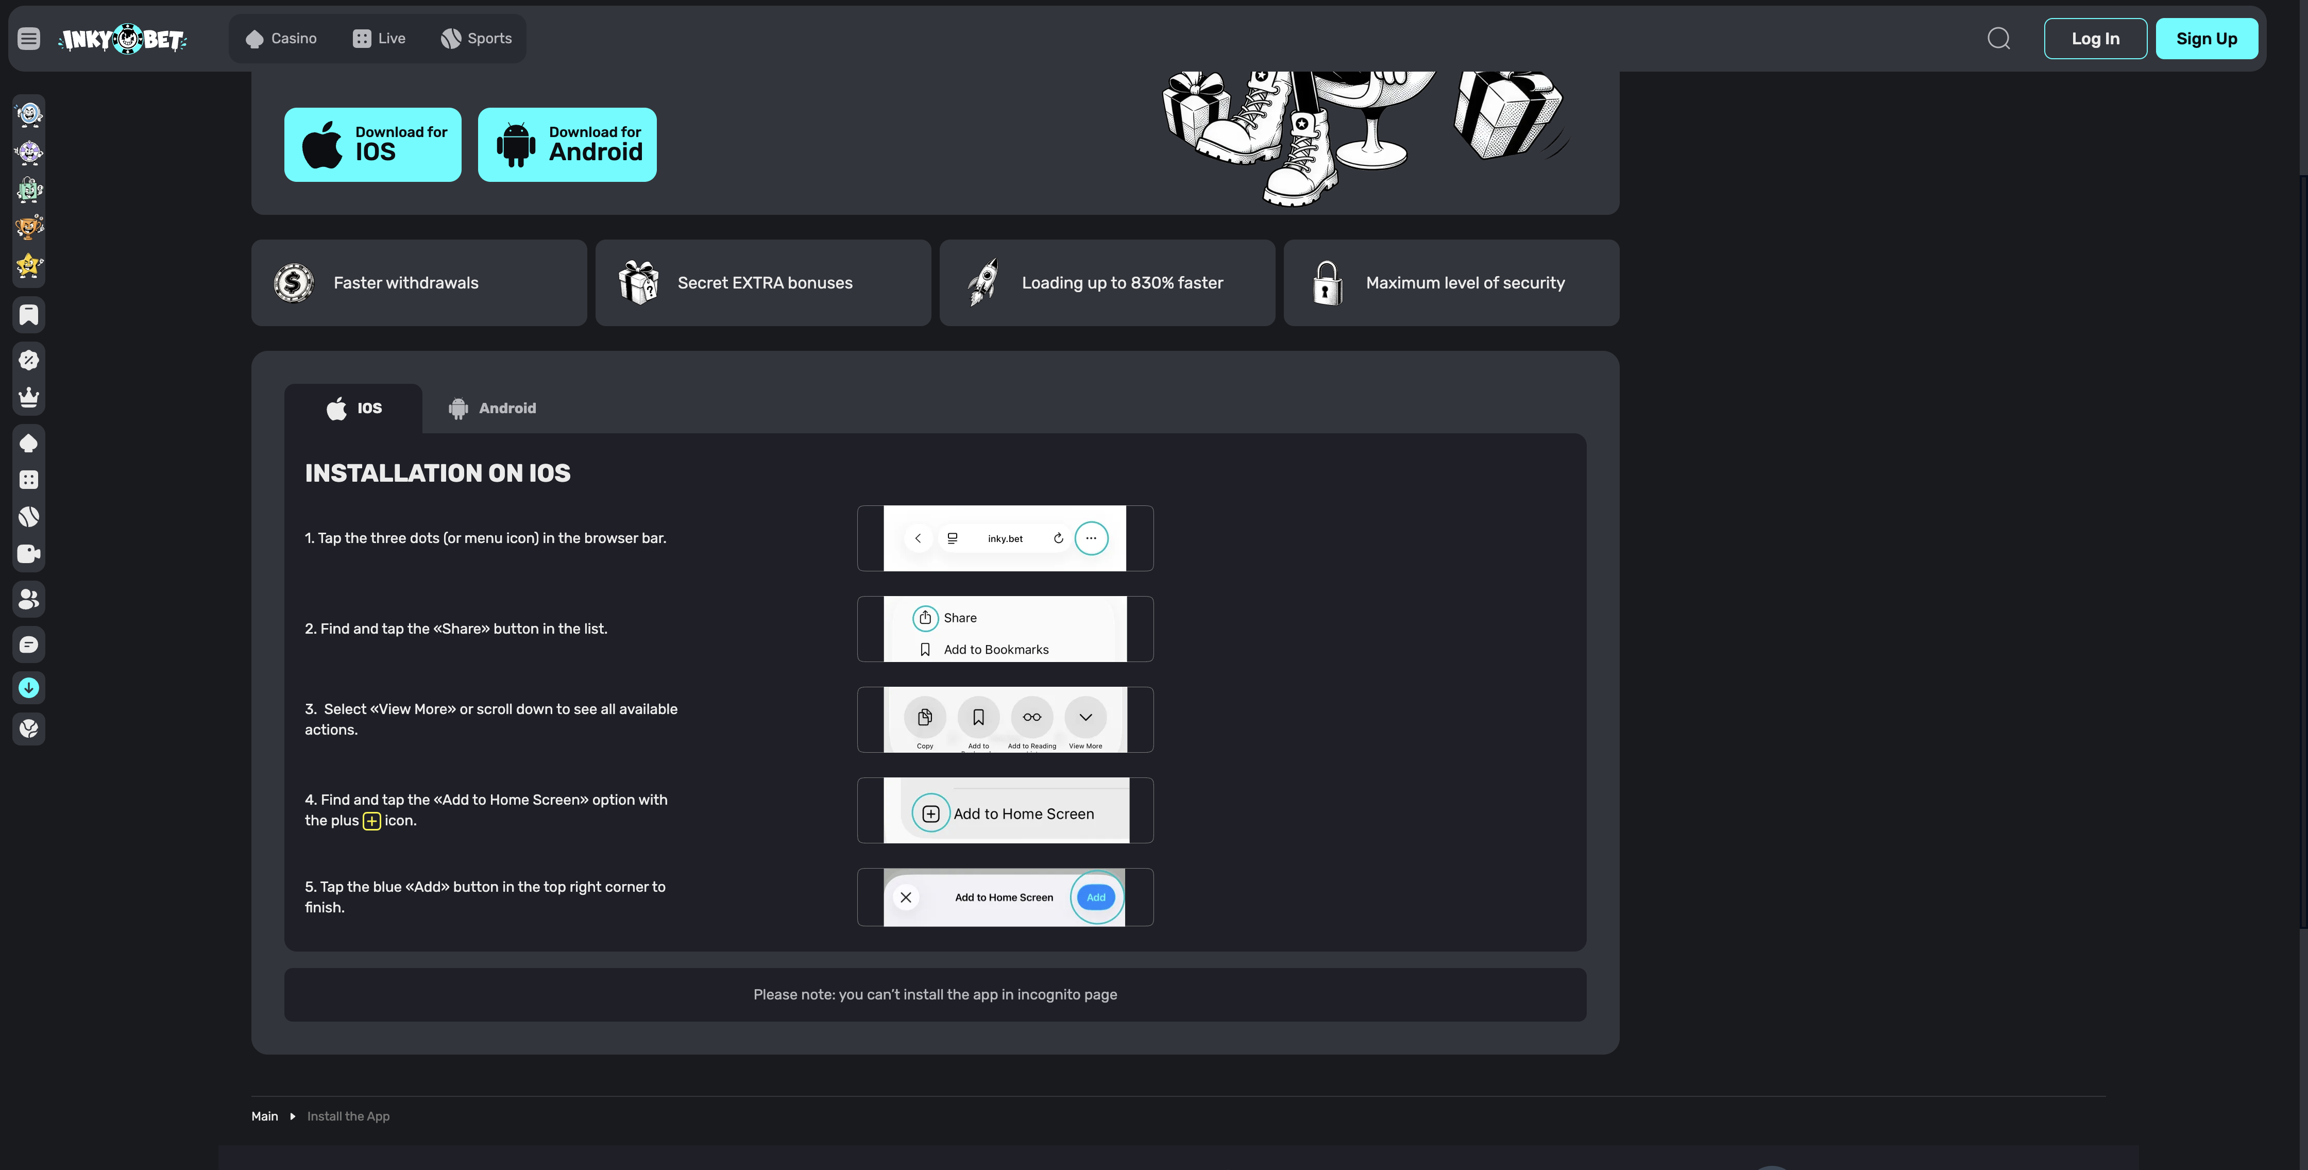Viewport: 2308px width, 1170px height.
Task: Click the Secret EXTRA bonuses card
Action: (762, 283)
